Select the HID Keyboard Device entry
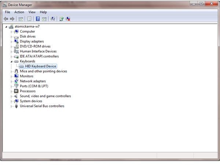220x165 pixels. (38, 66)
